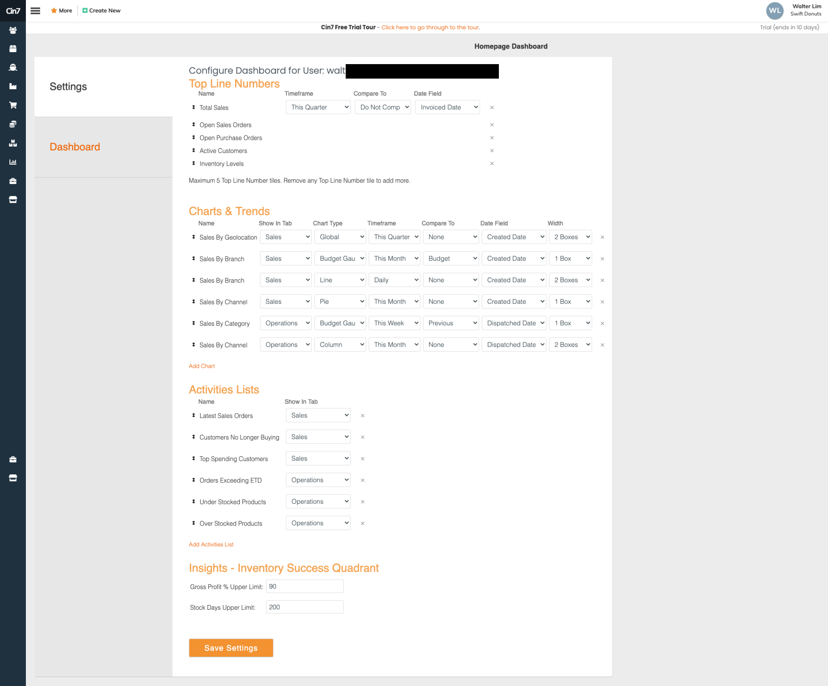Click the Trial ends in 10 days text
Screen dimensions: 828x686
tap(789, 27)
